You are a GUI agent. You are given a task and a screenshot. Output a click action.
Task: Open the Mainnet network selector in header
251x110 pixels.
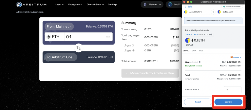(x=152, y=5)
